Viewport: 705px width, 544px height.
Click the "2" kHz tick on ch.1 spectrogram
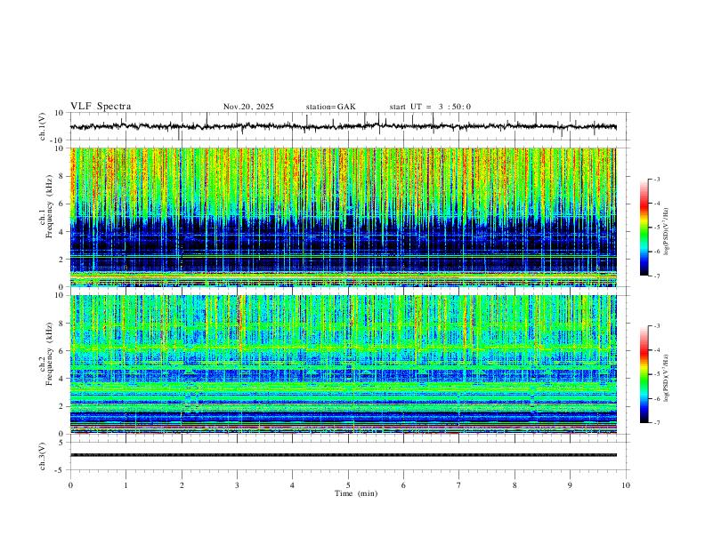point(62,260)
